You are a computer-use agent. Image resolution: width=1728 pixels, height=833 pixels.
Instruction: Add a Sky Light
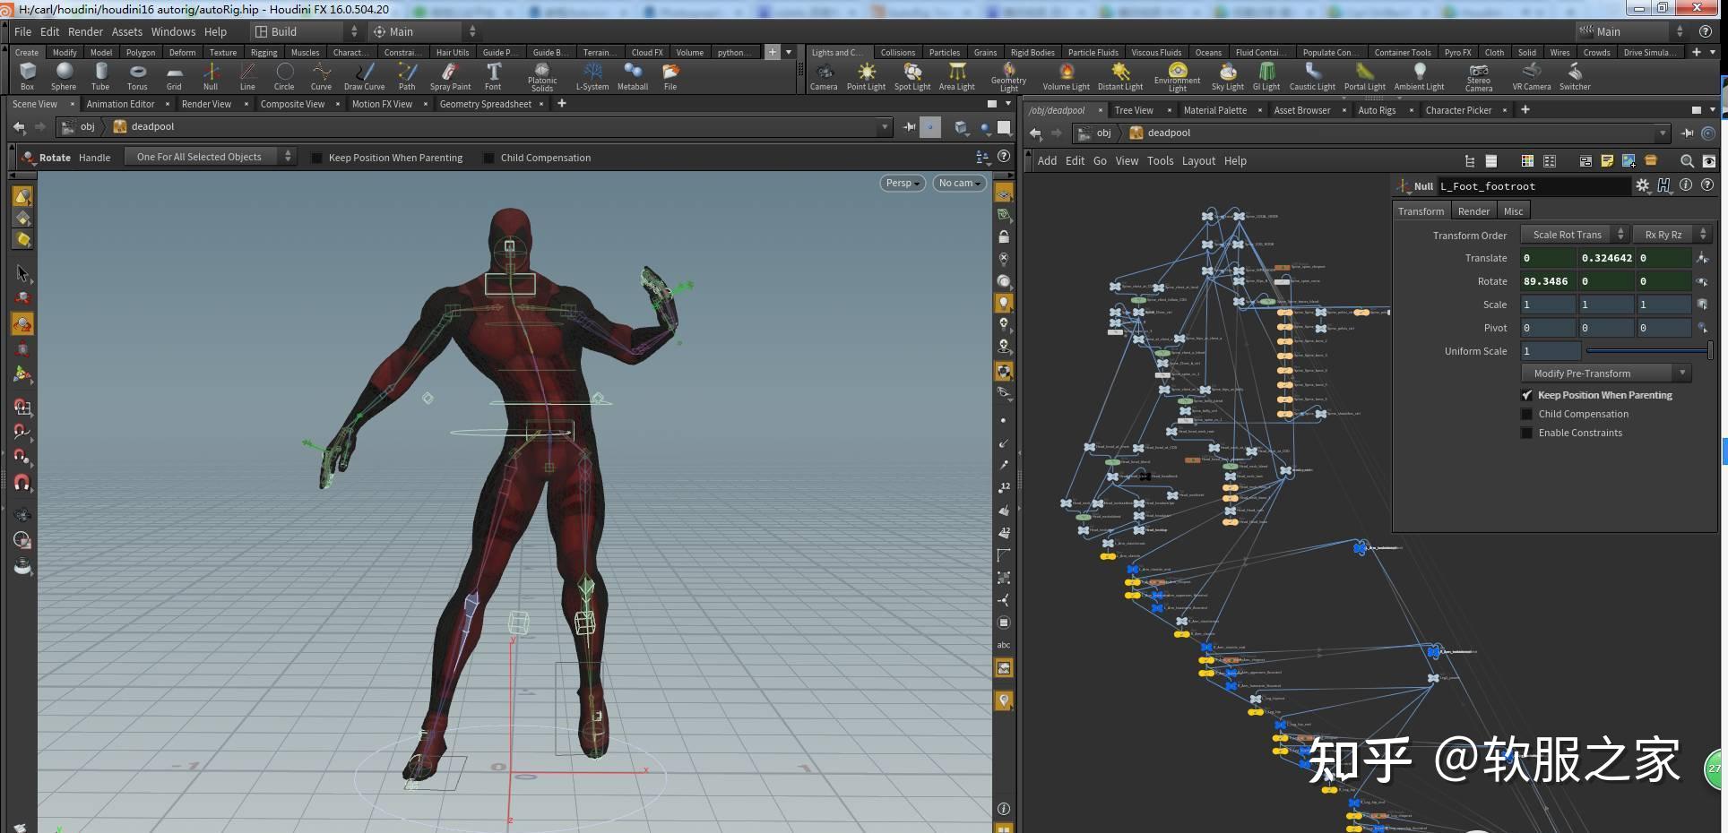[x=1228, y=75]
